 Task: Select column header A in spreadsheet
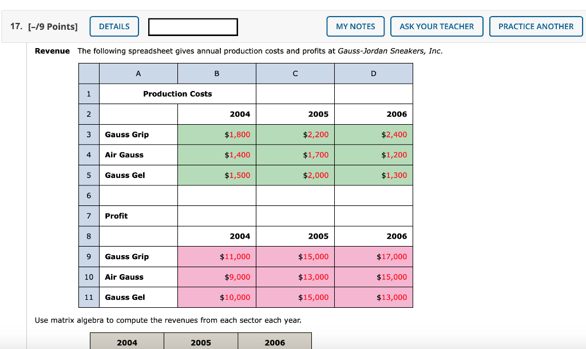138,74
